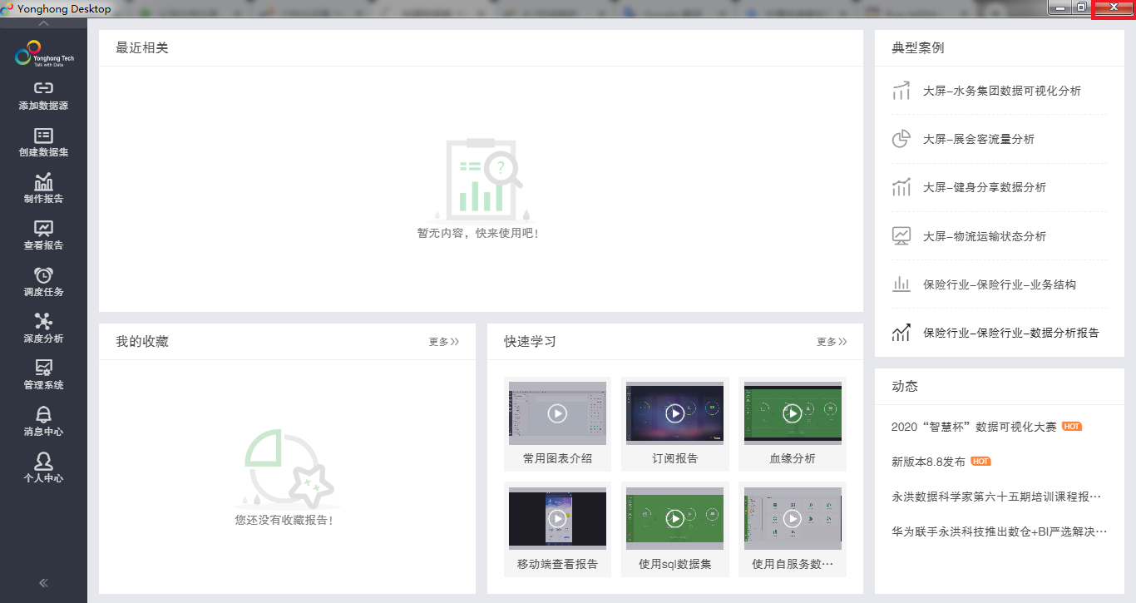The width and height of the screenshot is (1136, 603).
Task: Play the 常用图表介绍 video thumbnail
Action: pos(557,413)
